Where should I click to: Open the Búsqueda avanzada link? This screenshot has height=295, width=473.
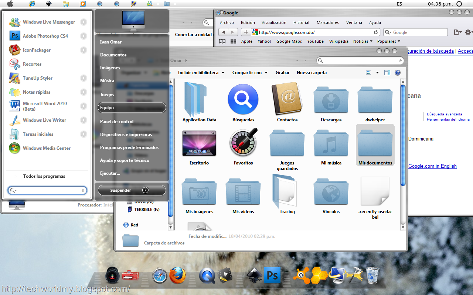pos(445,114)
